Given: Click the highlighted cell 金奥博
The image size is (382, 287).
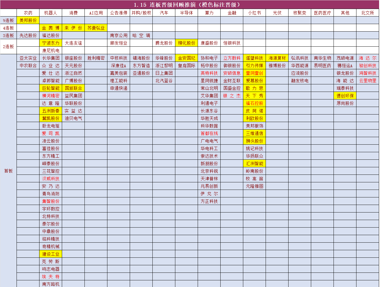Looking at the screenshot, I should (x=51, y=28).
